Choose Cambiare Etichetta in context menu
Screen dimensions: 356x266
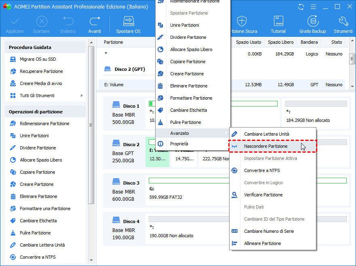coord(193,110)
